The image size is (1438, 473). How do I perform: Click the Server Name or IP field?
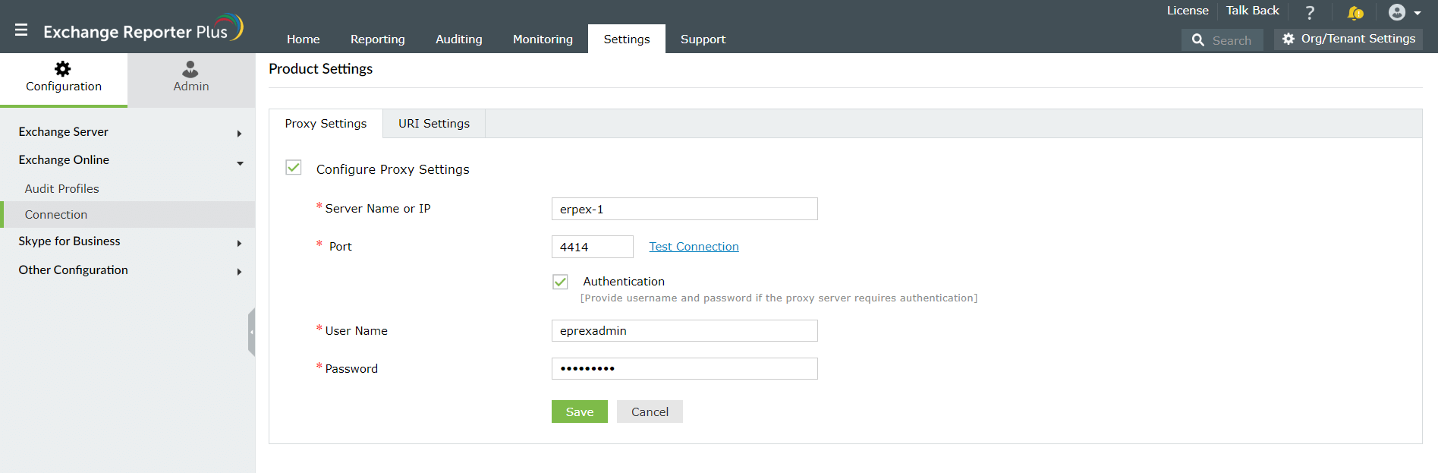pyautogui.click(x=684, y=209)
